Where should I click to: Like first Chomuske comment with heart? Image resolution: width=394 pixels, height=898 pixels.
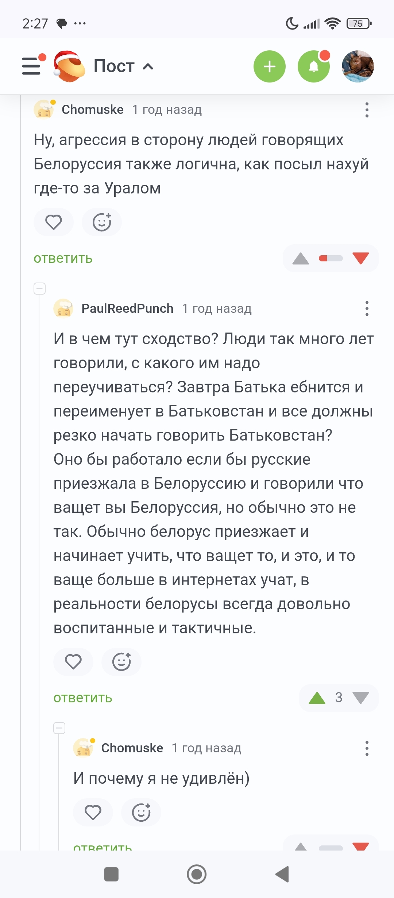(54, 222)
